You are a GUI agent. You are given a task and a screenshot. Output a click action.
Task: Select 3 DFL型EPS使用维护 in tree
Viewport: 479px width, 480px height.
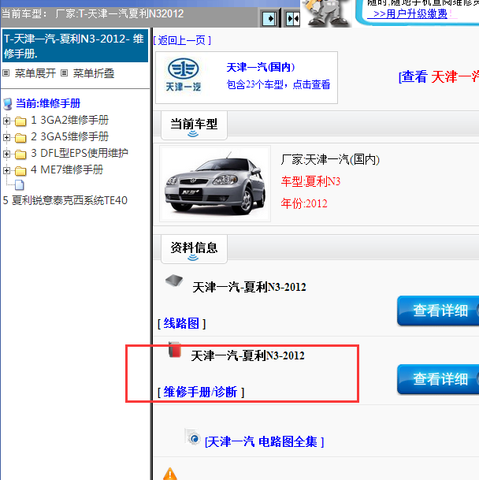pyautogui.click(x=80, y=153)
